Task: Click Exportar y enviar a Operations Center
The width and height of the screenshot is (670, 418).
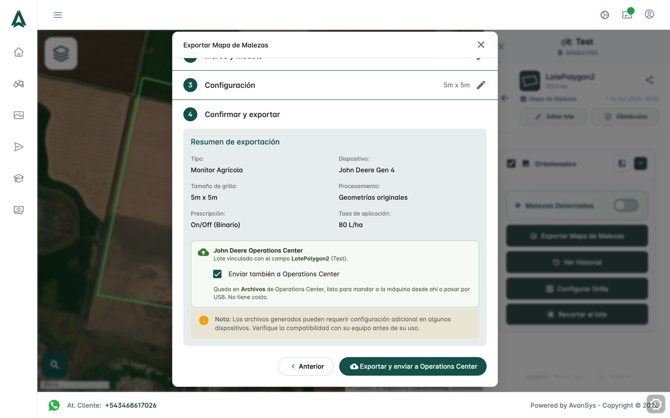Action: coord(413,367)
